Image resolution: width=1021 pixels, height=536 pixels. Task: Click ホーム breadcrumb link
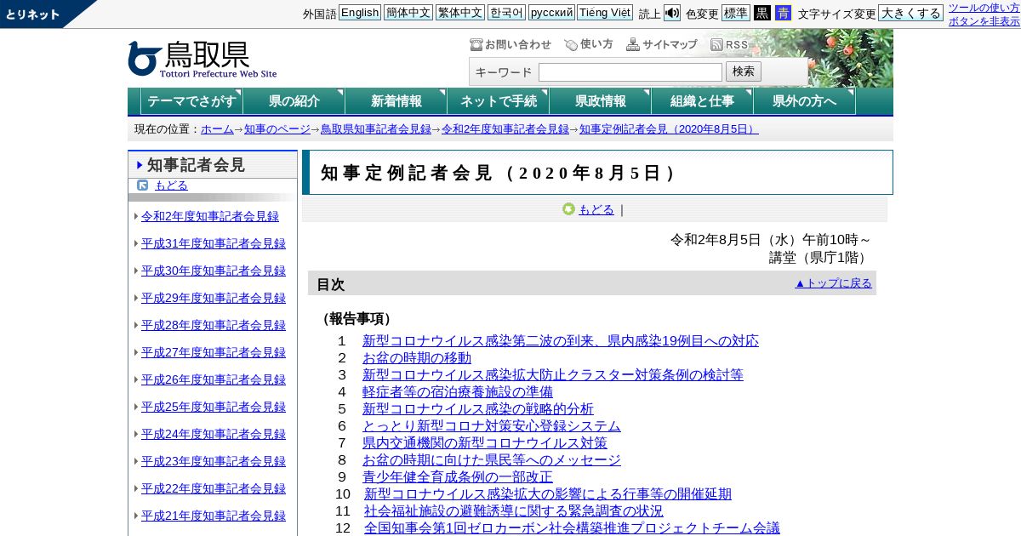[217, 129]
